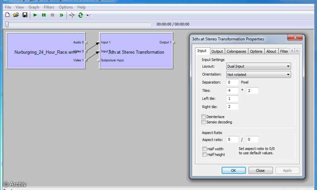This screenshot has width=317, height=190.
Task: Switch to the Options tab in properties
Action: 256,51
